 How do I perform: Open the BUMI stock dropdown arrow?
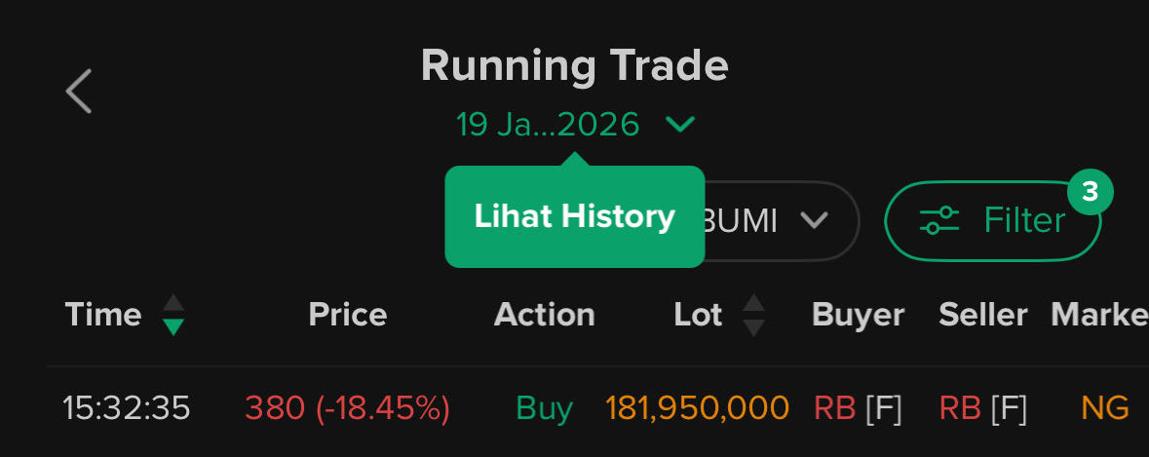coord(813,221)
